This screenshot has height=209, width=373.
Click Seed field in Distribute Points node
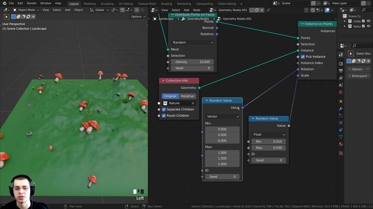(192, 68)
